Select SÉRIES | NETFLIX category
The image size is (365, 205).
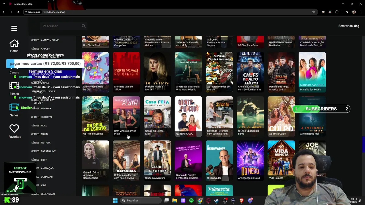pyautogui.click(x=41, y=143)
